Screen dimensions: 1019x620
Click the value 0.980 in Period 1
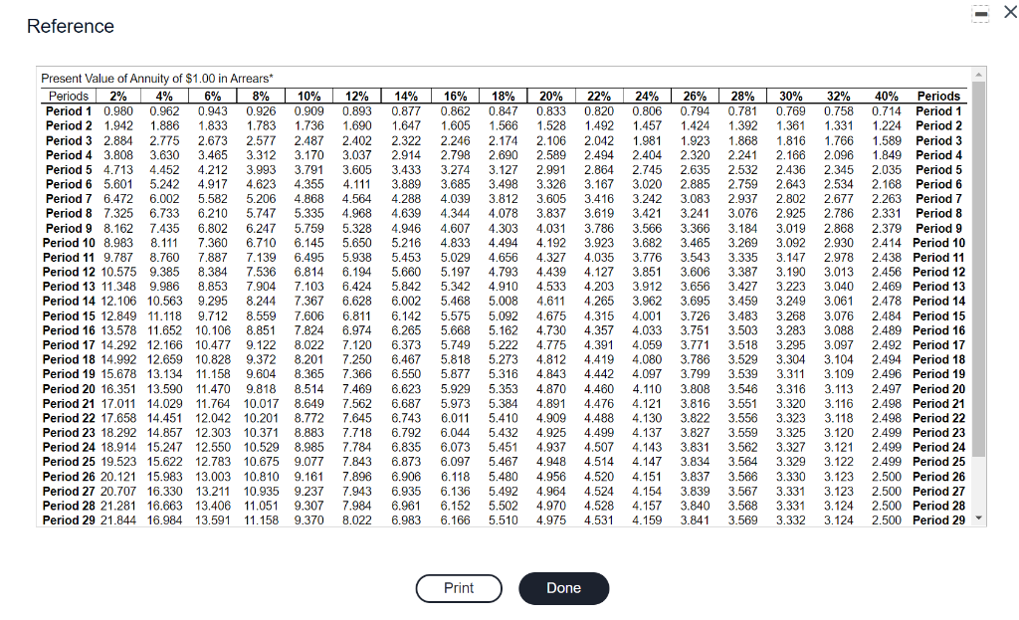pos(118,111)
